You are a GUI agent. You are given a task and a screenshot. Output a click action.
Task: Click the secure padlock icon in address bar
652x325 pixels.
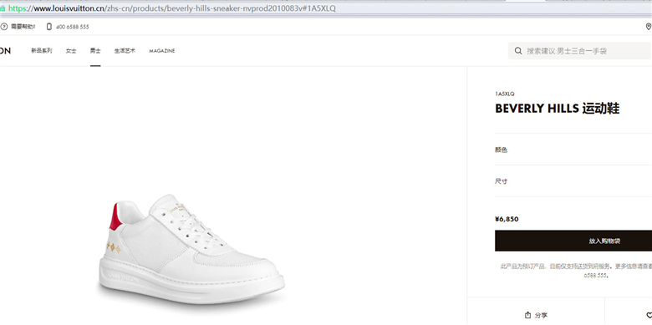[x=2, y=8]
